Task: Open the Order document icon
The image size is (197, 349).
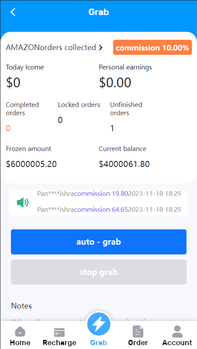Action: pyautogui.click(x=138, y=332)
